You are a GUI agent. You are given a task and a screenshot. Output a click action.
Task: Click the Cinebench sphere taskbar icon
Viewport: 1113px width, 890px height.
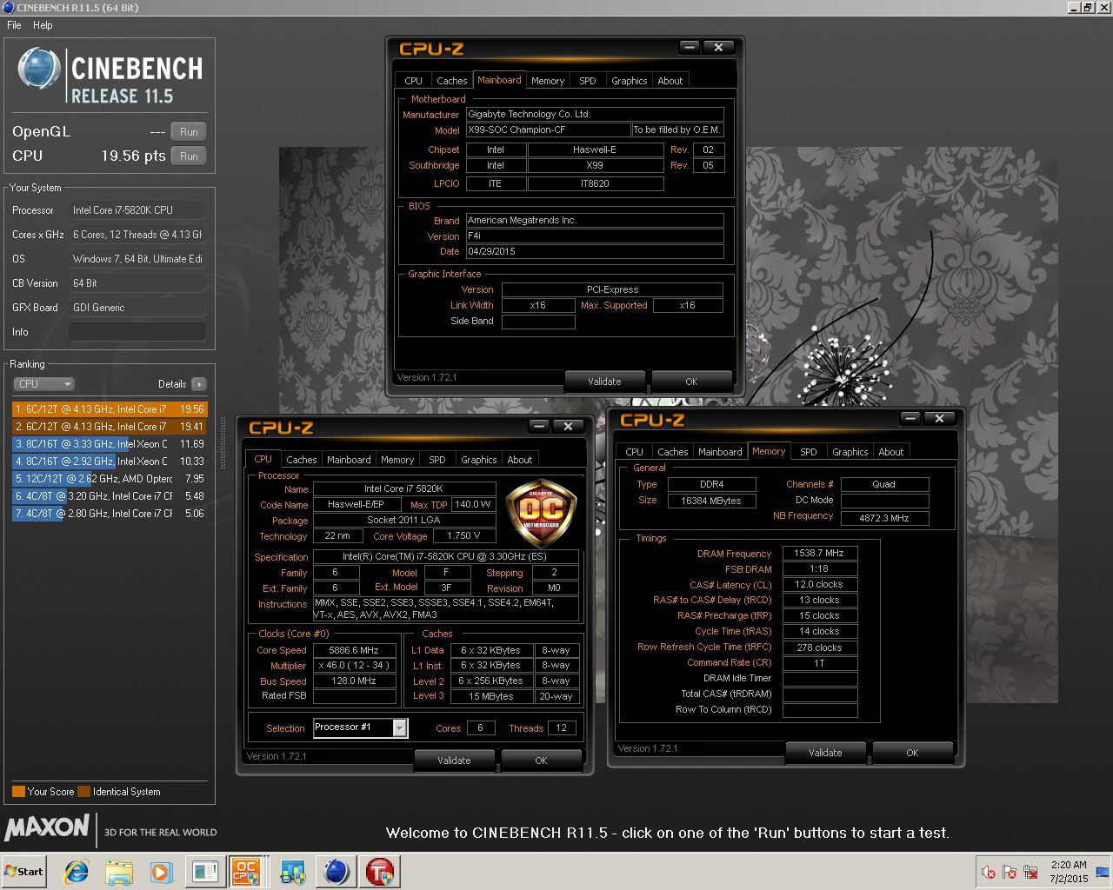[x=337, y=871]
